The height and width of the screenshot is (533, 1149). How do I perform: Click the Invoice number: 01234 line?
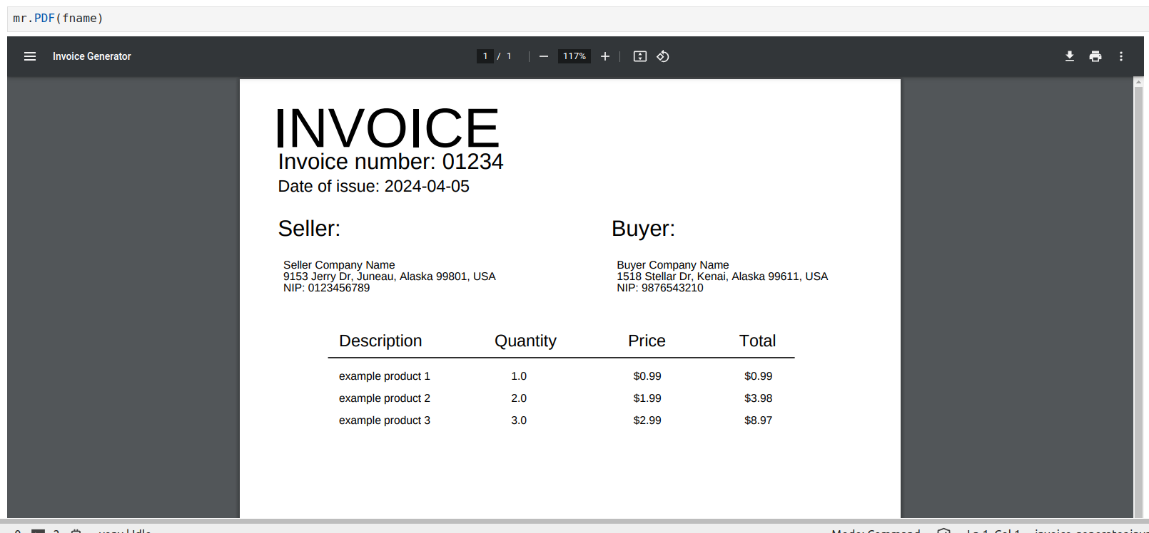point(390,162)
